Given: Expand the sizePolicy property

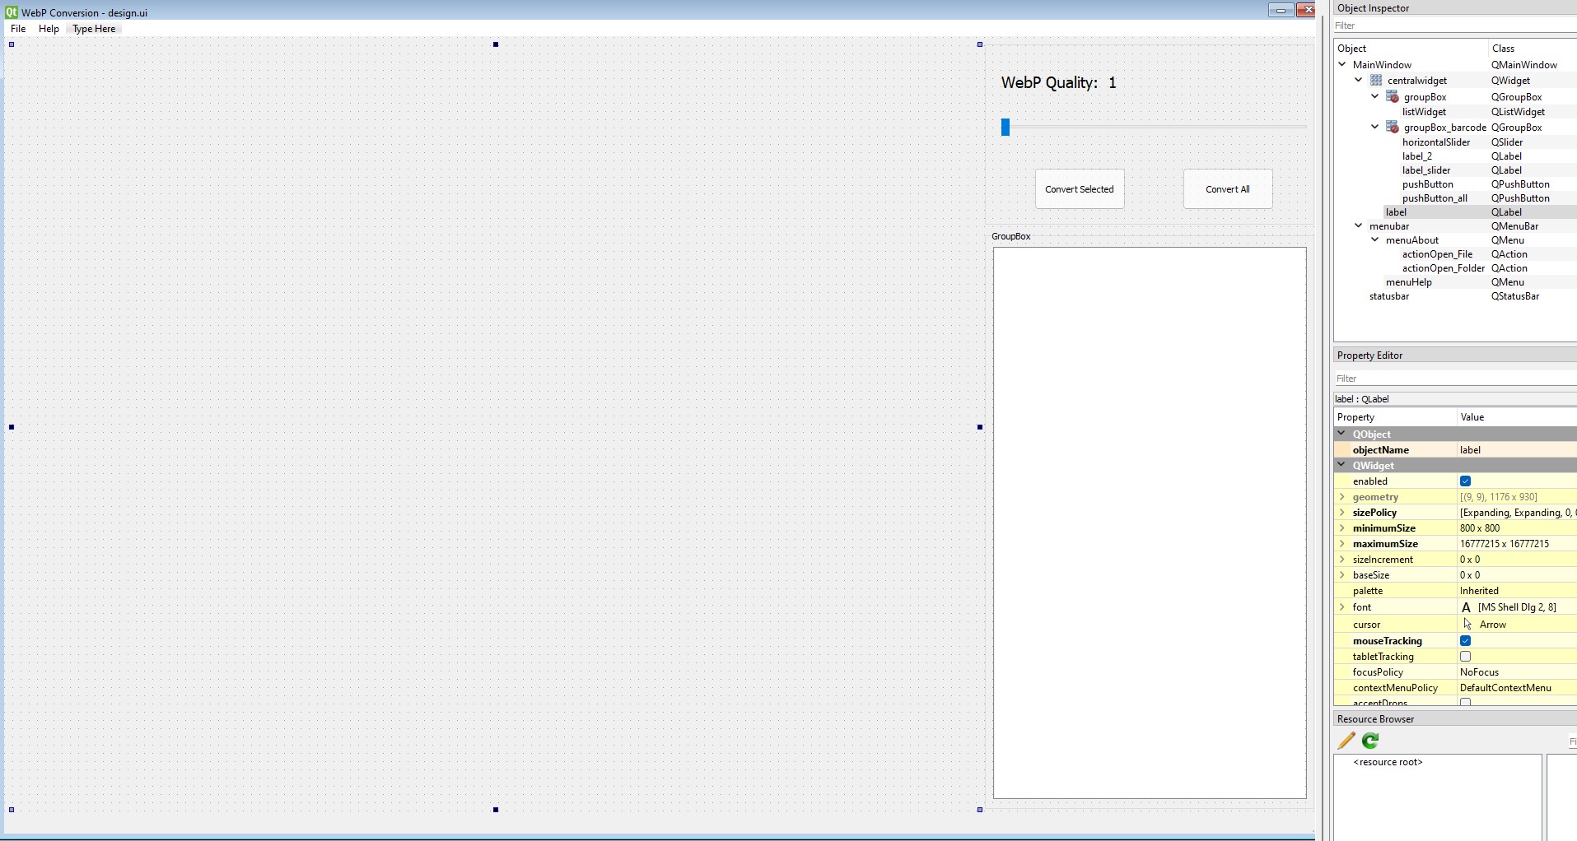Looking at the screenshot, I should pyautogui.click(x=1342, y=513).
